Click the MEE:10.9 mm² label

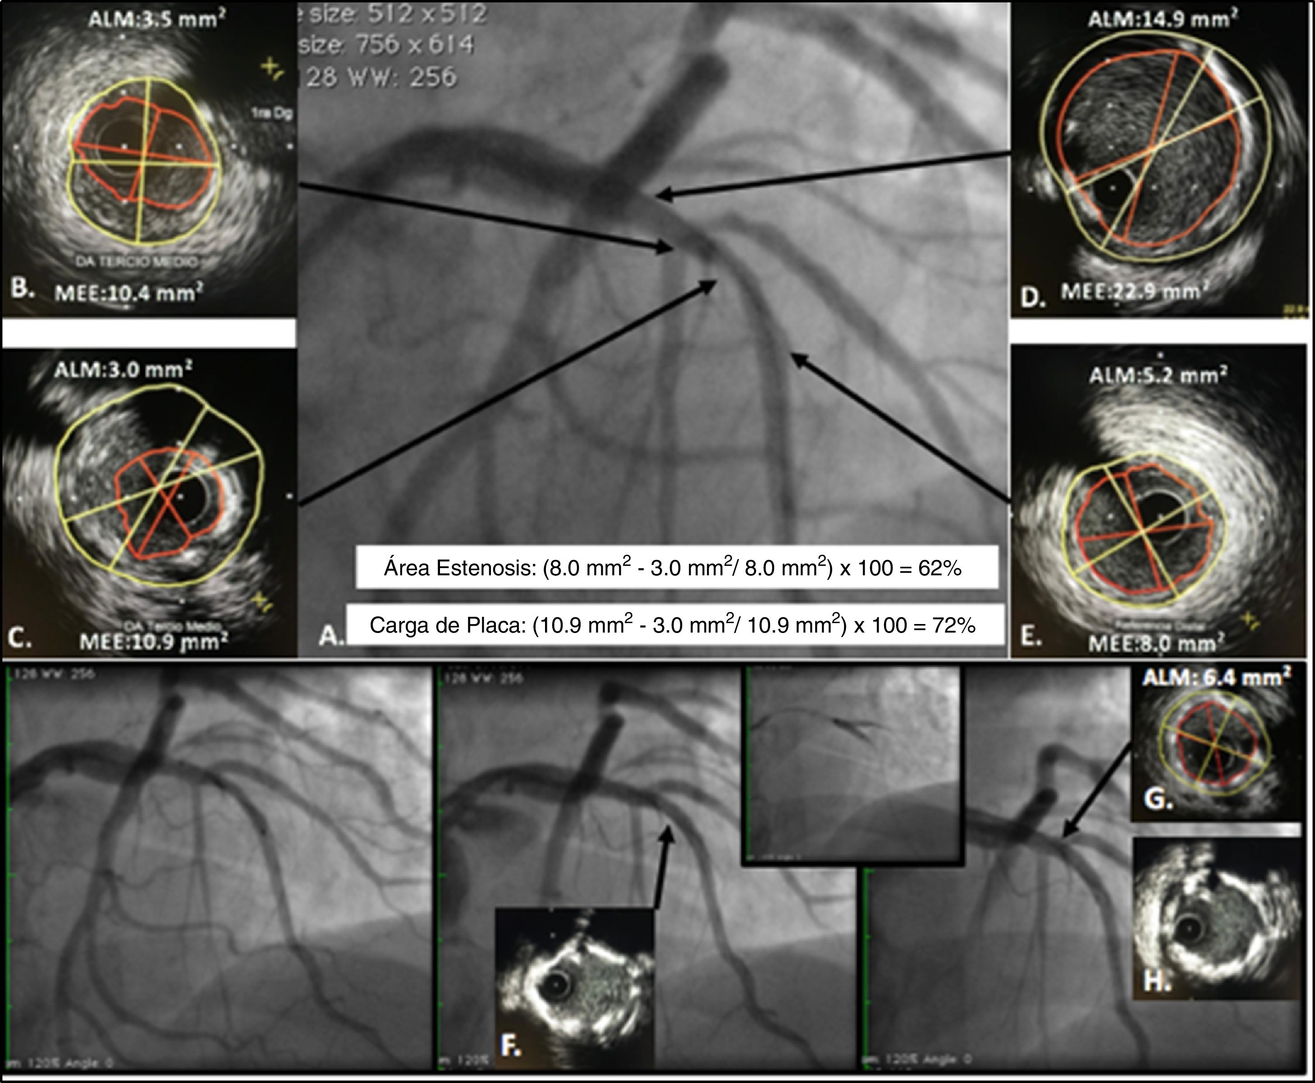click(153, 641)
